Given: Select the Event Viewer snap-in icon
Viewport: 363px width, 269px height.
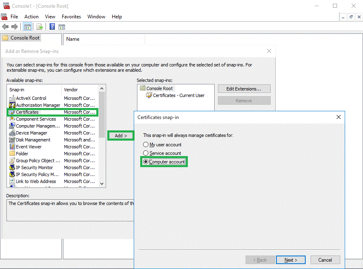Looking at the screenshot, I should tap(12, 147).
